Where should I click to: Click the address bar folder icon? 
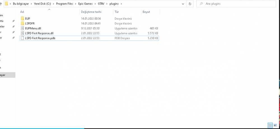(6, 4)
